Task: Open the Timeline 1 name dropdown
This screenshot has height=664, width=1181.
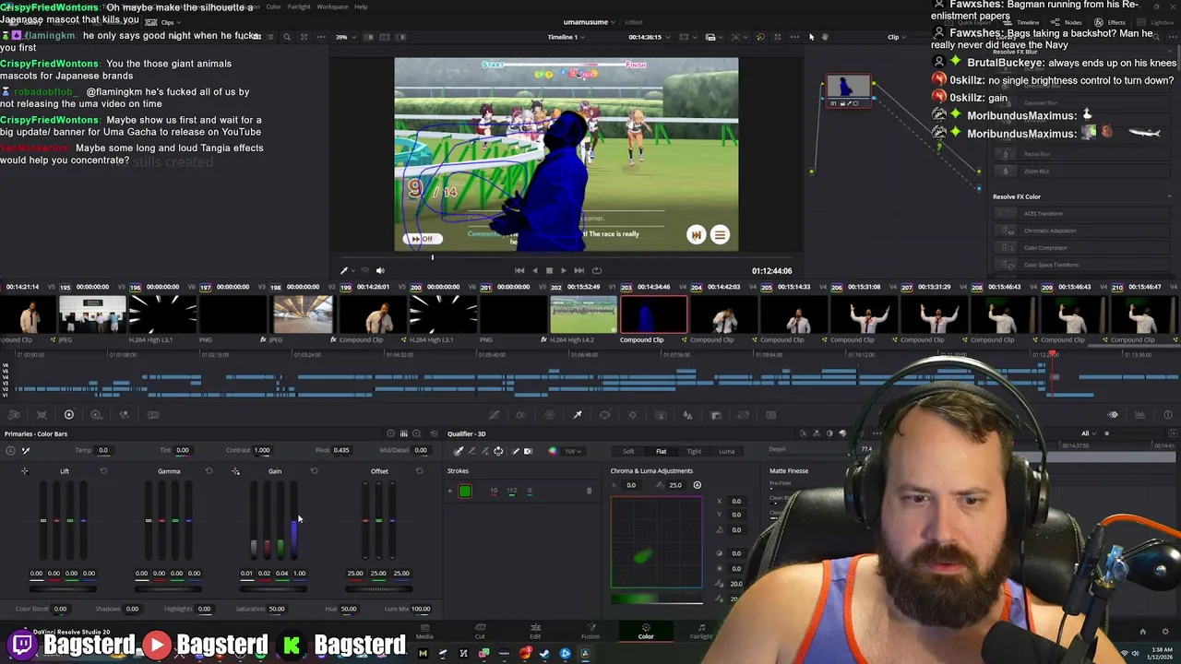Action: [567, 37]
